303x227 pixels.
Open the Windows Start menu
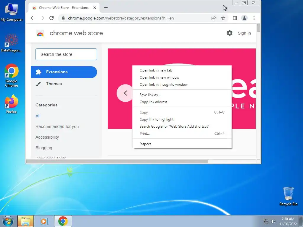click(8, 221)
